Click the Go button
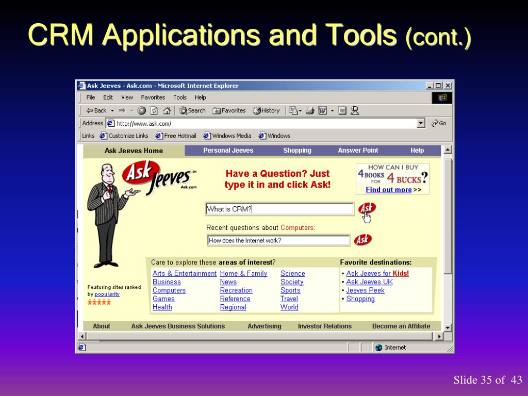This screenshot has width=528, height=396. [x=439, y=123]
